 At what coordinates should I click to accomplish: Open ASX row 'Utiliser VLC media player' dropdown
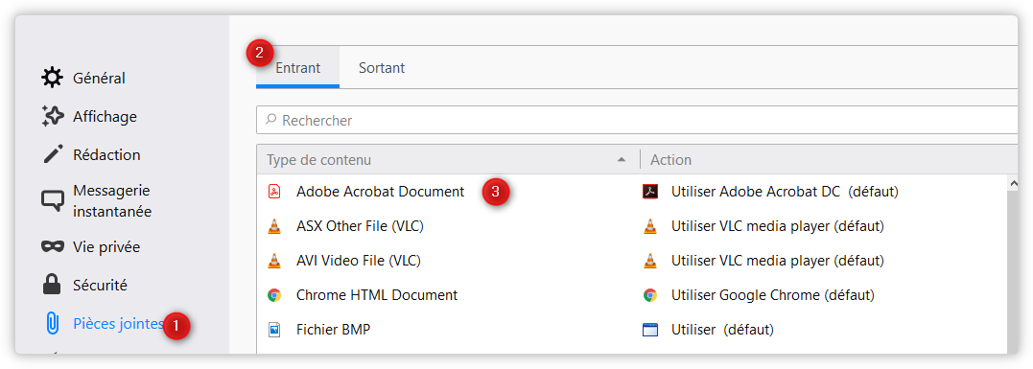click(x=777, y=226)
